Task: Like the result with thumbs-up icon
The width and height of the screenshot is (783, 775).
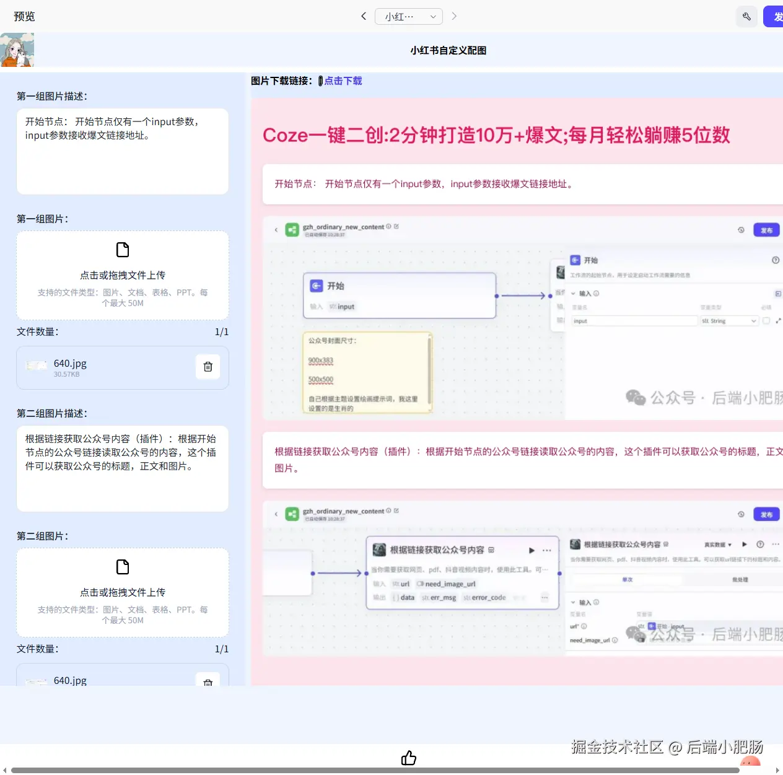Action: click(409, 758)
